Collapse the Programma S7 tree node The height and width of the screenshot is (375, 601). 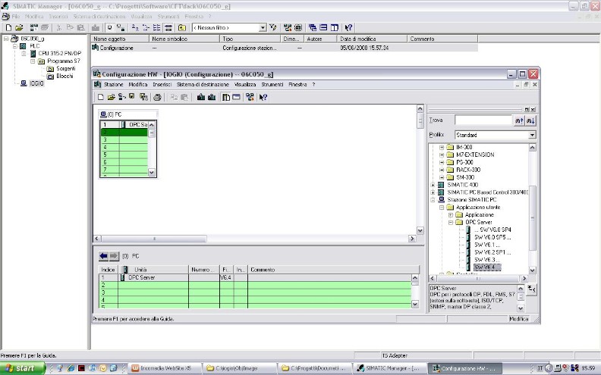pos(33,61)
